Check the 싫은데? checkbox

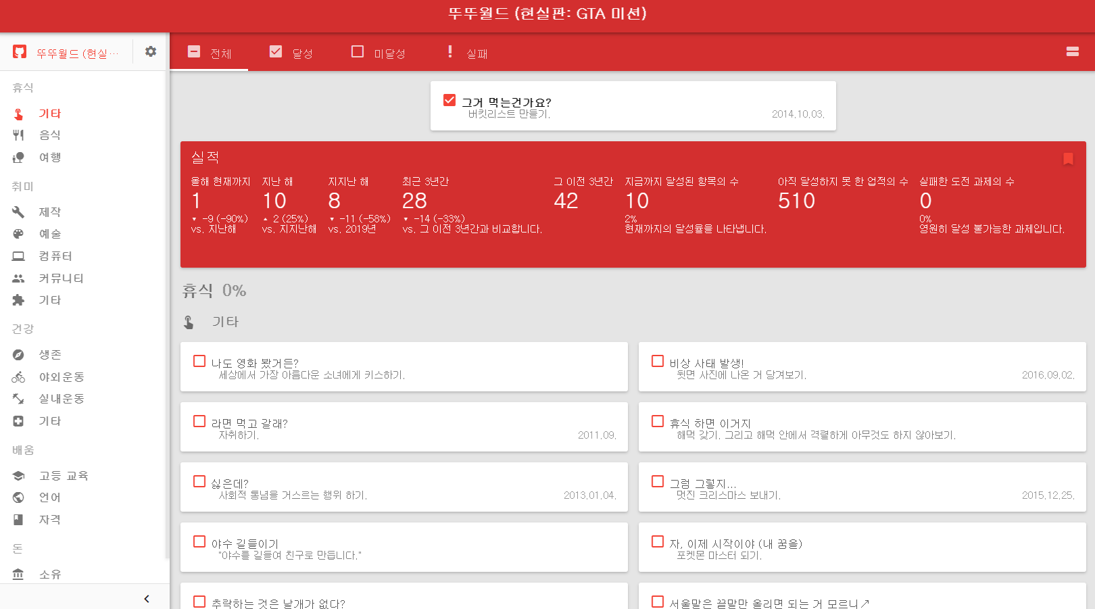[x=199, y=481]
